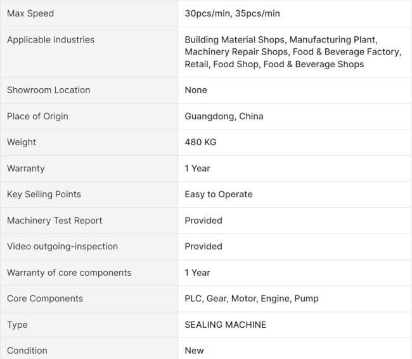
Task: Click the Video outgoing-inspection label
Action: coord(62,247)
